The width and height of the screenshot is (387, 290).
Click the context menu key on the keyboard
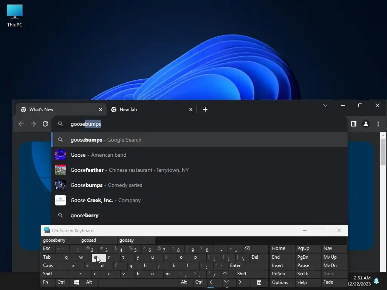coord(259,282)
